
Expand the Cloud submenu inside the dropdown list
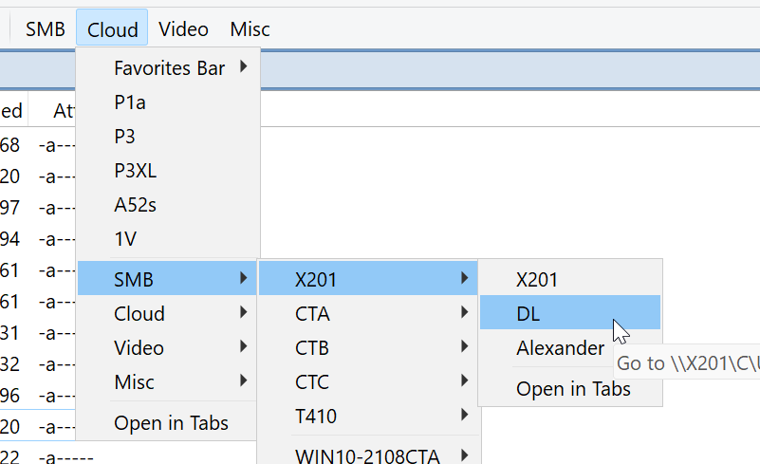tap(139, 314)
